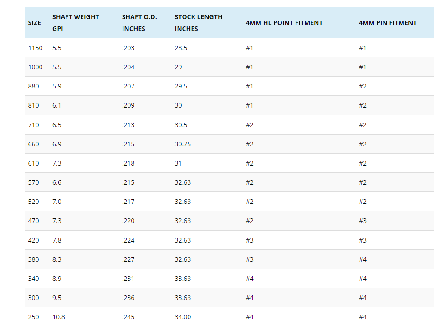Click the STOCK LENGTH INCHES header
This screenshot has height=326, width=434.
198,23
